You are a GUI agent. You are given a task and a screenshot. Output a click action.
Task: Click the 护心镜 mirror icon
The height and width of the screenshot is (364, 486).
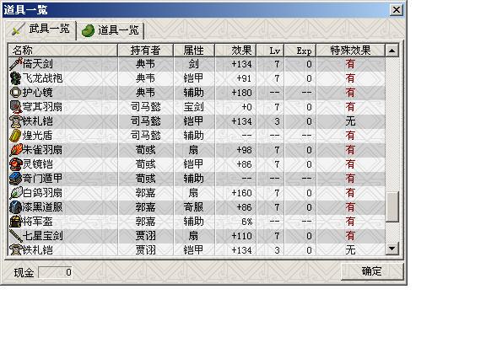[x=15, y=93]
